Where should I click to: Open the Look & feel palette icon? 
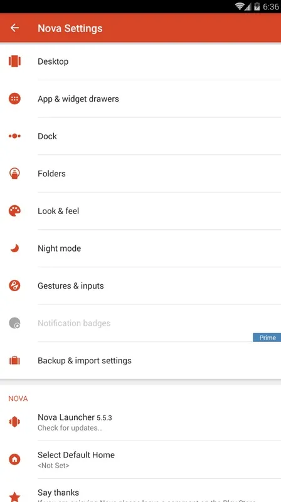pos(14,211)
